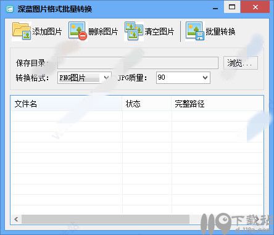Close the window
This screenshot has height=235, width=274.
click(255, 7)
